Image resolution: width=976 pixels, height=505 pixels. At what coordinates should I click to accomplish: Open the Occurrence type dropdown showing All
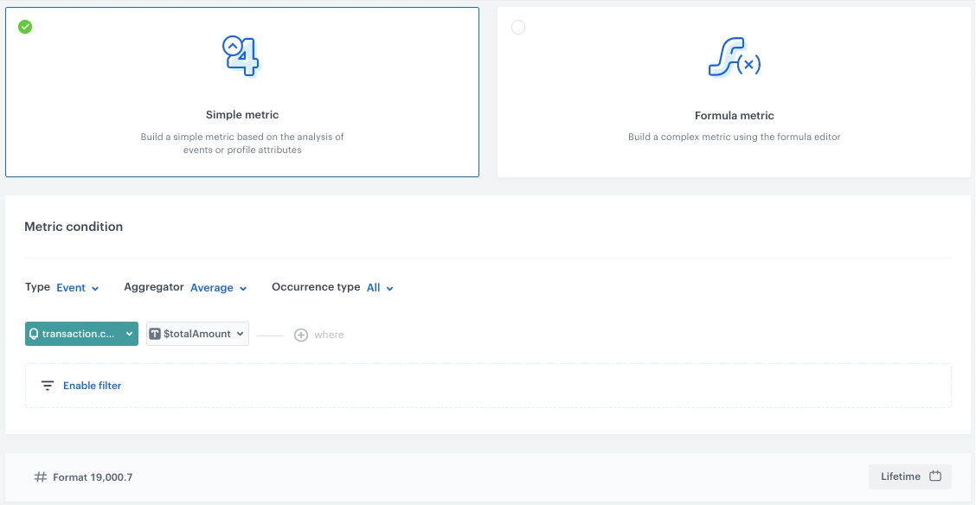pyautogui.click(x=379, y=287)
